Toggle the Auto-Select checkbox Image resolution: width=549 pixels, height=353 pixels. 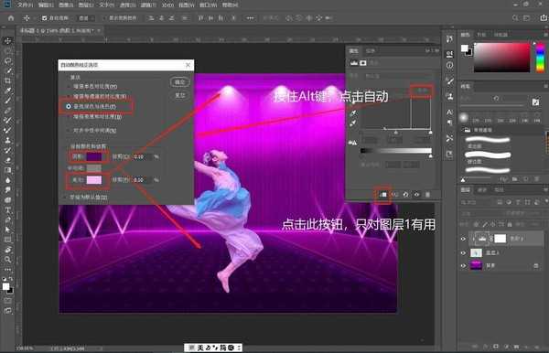coord(44,18)
